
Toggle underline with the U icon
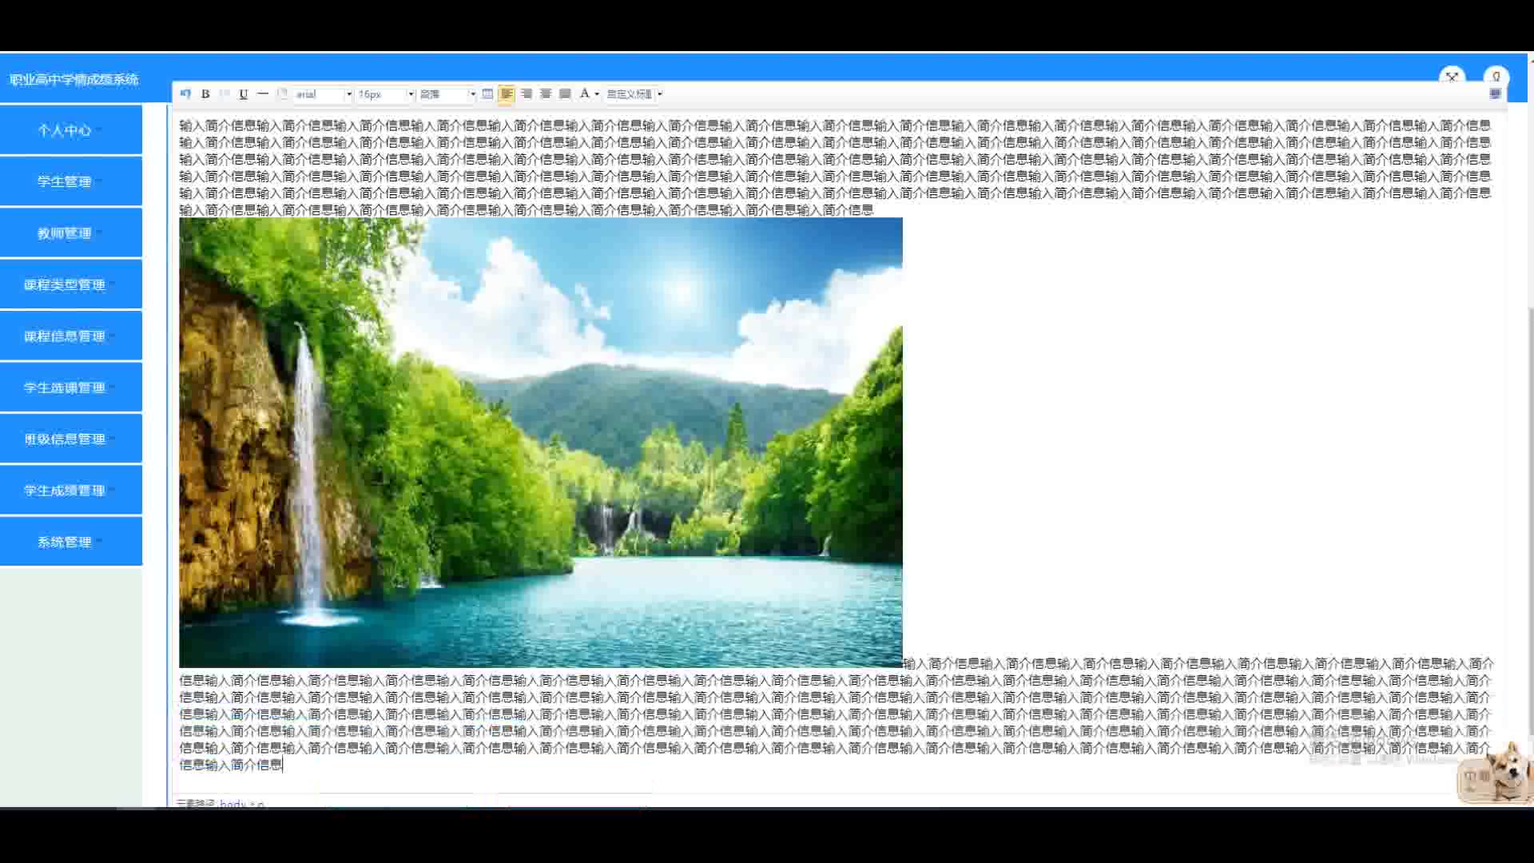click(x=244, y=93)
